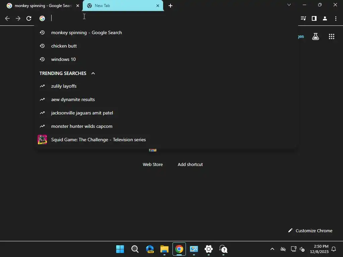The image size is (343, 257).
Task: Click trending icon beside zulily layoffs
Action: 42,86
